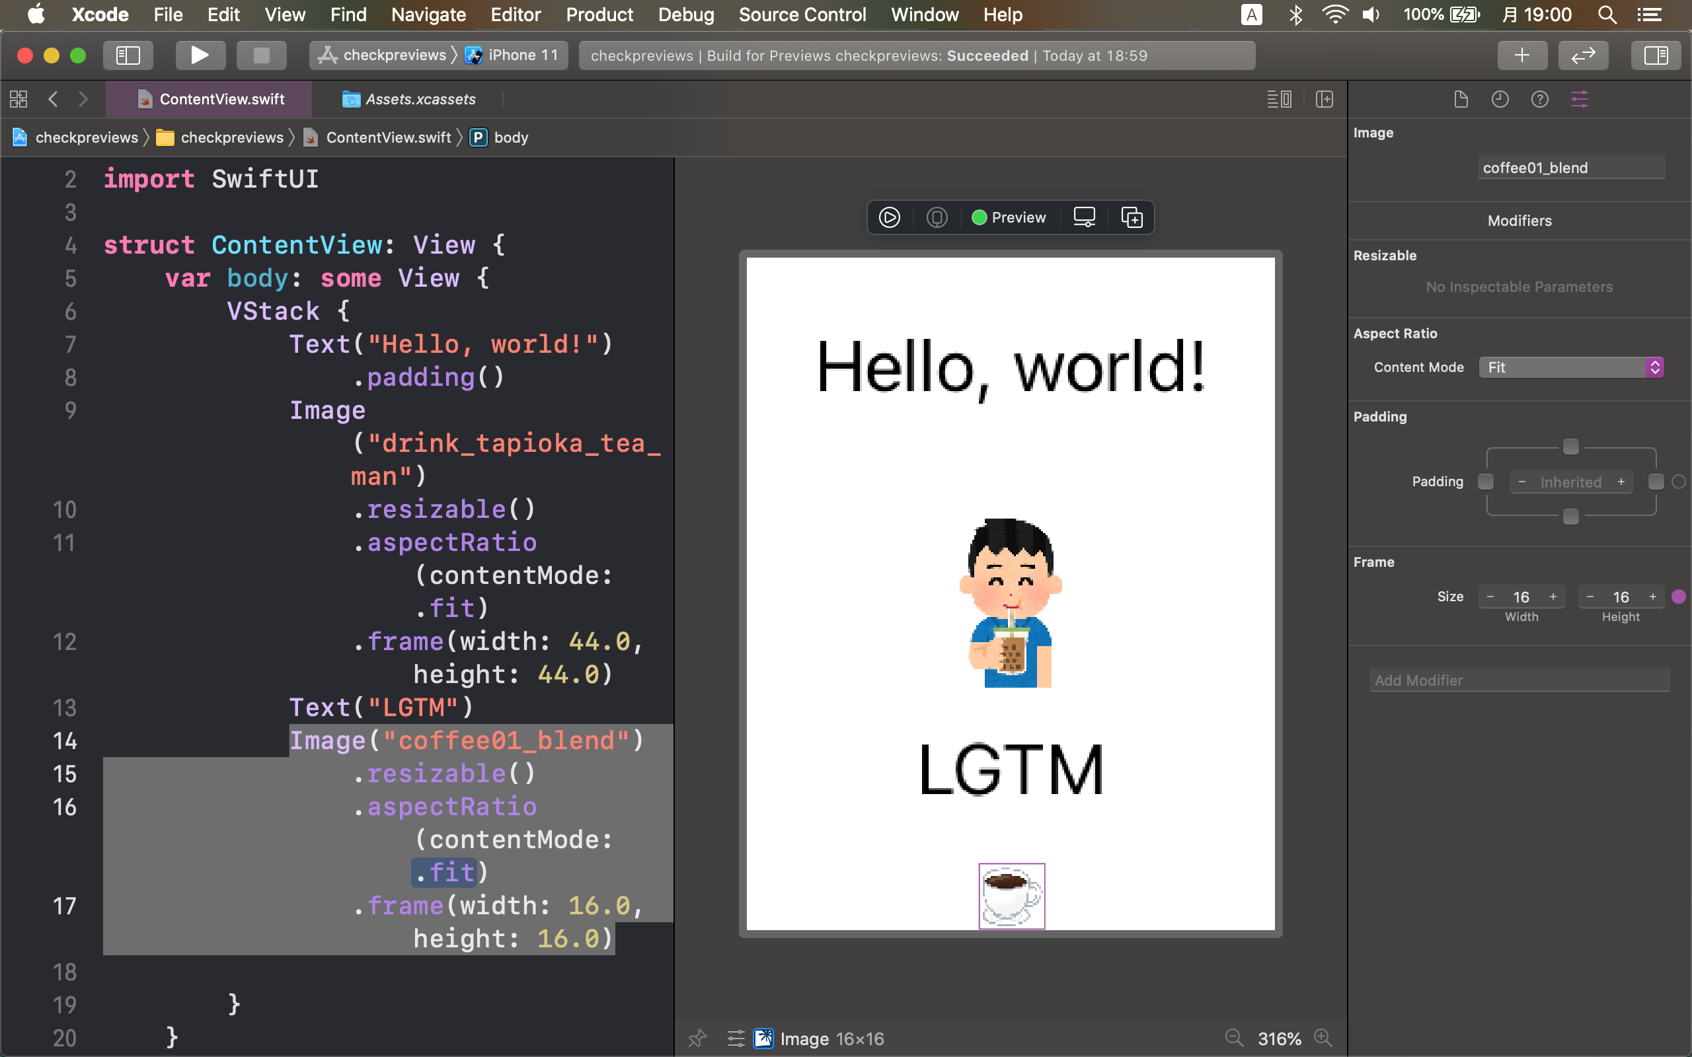The image size is (1692, 1057).
Task: Open the Attributes inspector icon
Action: tap(1580, 99)
